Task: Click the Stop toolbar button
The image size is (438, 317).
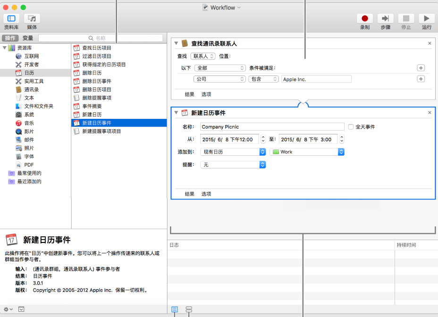Action: point(406,18)
